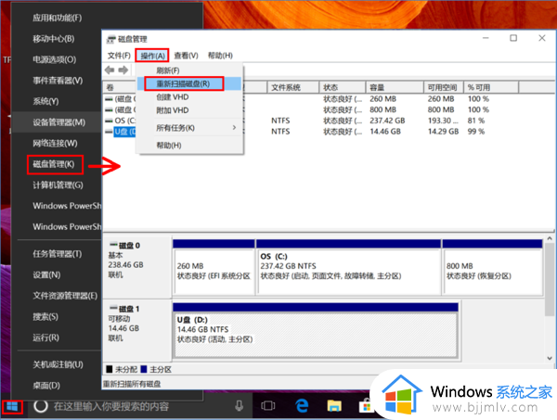Select 重新扫描磁盘(R) menu entry
The width and height of the screenshot is (557, 420).
pyautogui.click(x=183, y=83)
